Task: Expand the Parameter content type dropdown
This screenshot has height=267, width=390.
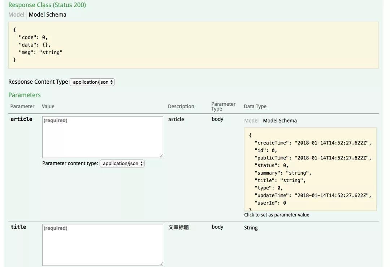Action: click(122, 163)
